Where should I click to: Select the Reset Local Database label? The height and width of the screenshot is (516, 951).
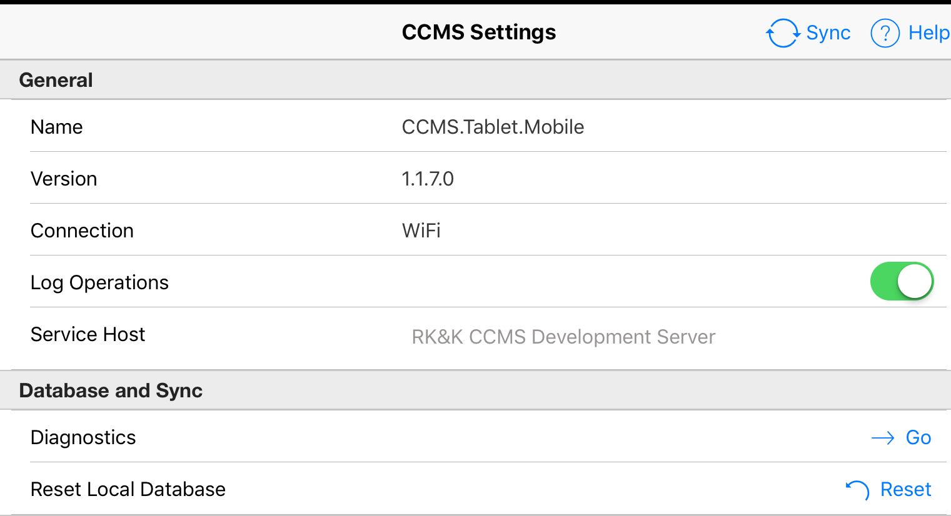pyautogui.click(x=128, y=490)
